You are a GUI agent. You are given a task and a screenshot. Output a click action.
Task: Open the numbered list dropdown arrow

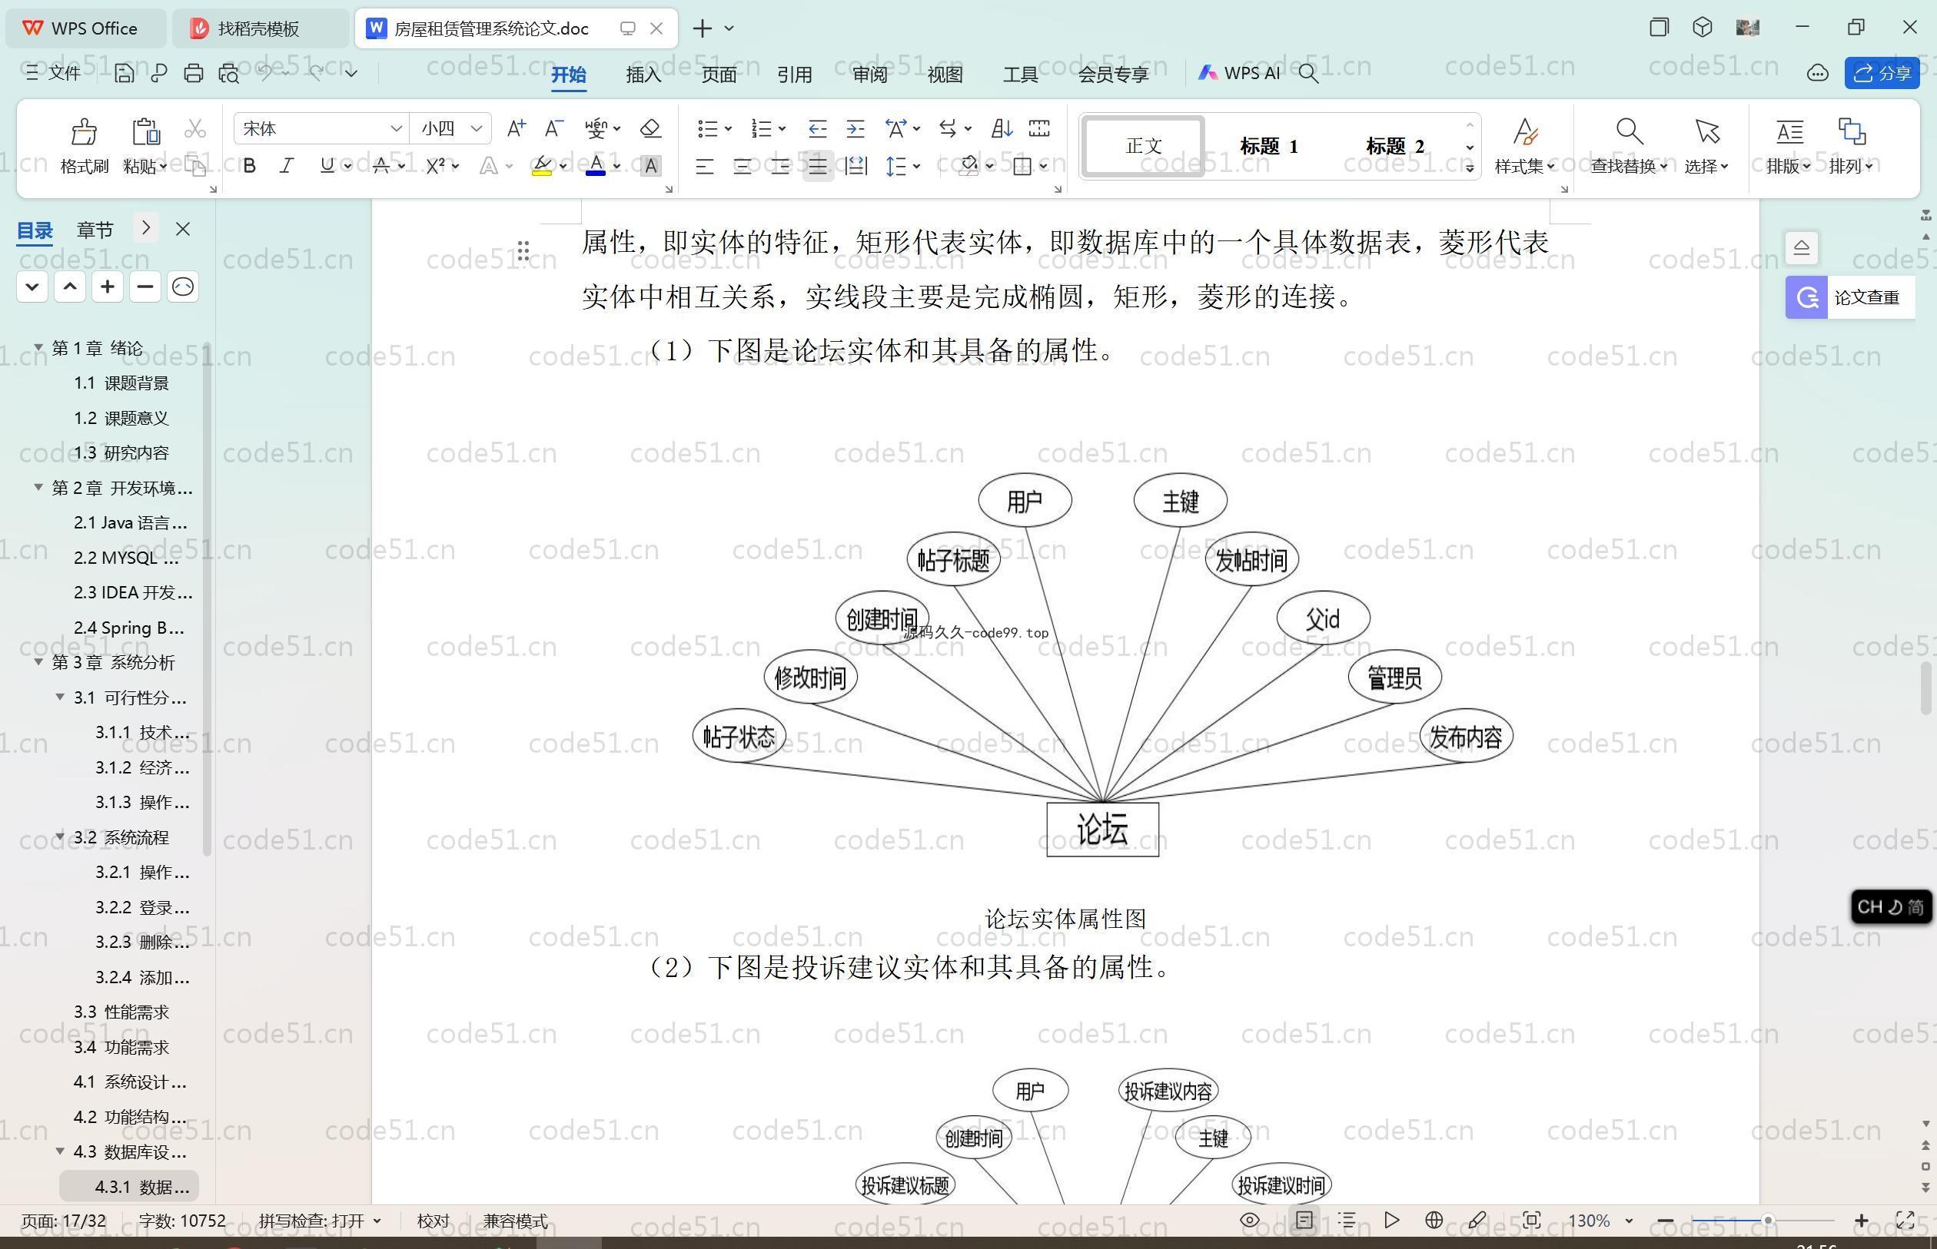pyautogui.click(x=782, y=128)
